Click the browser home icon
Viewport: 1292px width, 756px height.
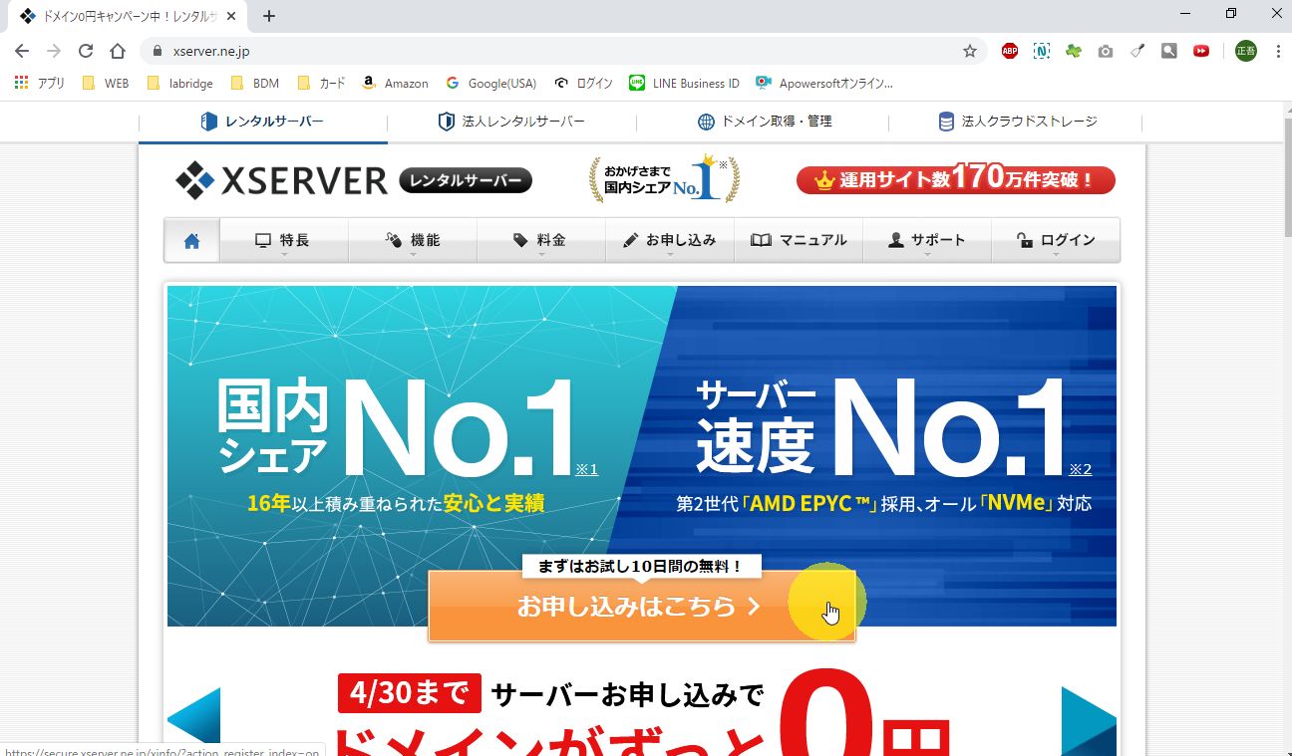pyautogui.click(x=118, y=51)
